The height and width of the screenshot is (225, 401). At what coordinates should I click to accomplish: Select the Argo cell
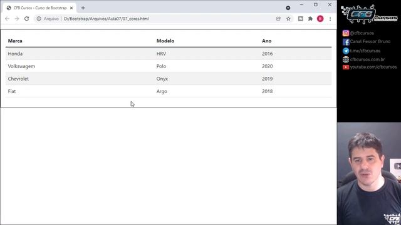(x=207, y=91)
